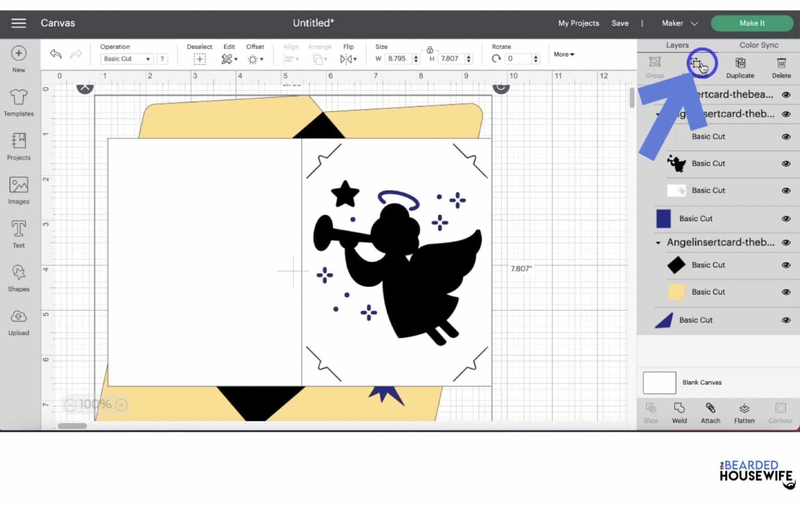The height and width of the screenshot is (508, 800).
Task: Open the Operation dropdown
Action: 126,58
